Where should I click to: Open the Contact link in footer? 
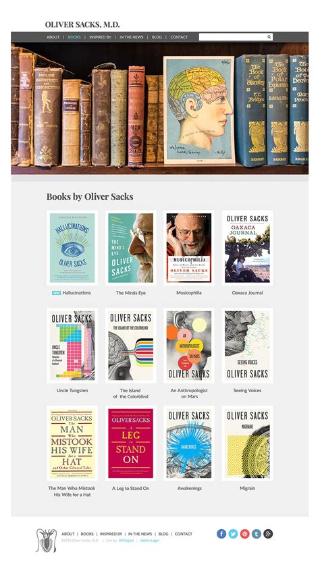pyautogui.click(x=184, y=534)
